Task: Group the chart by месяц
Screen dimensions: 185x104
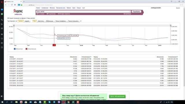Action: pos(21,21)
